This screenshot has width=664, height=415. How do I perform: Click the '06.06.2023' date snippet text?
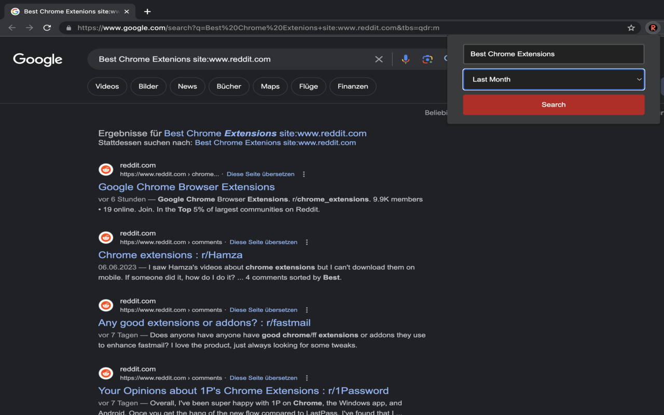pos(118,267)
